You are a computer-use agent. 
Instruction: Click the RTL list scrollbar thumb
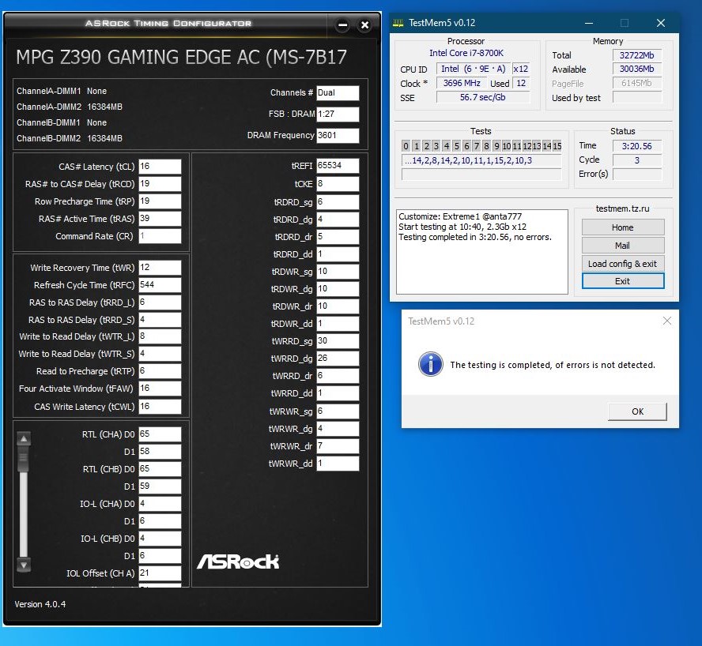point(24,459)
